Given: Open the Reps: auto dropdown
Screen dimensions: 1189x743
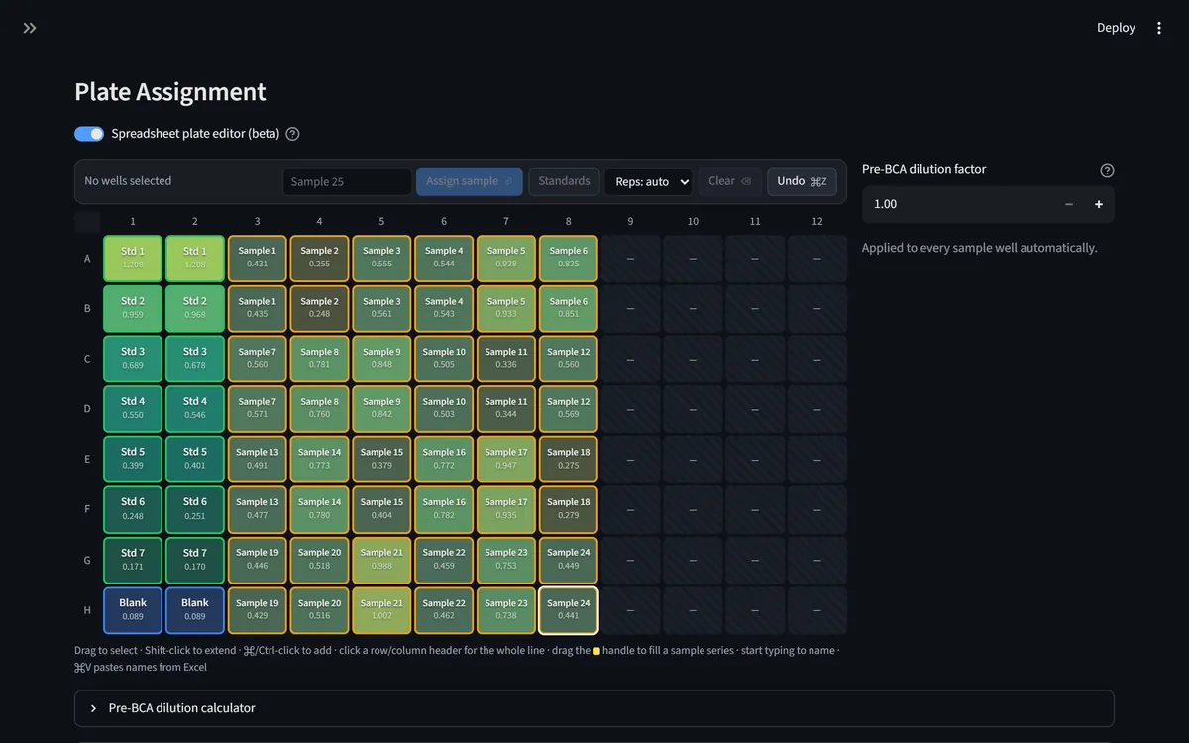Looking at the screenshot, I should [652, 182].
